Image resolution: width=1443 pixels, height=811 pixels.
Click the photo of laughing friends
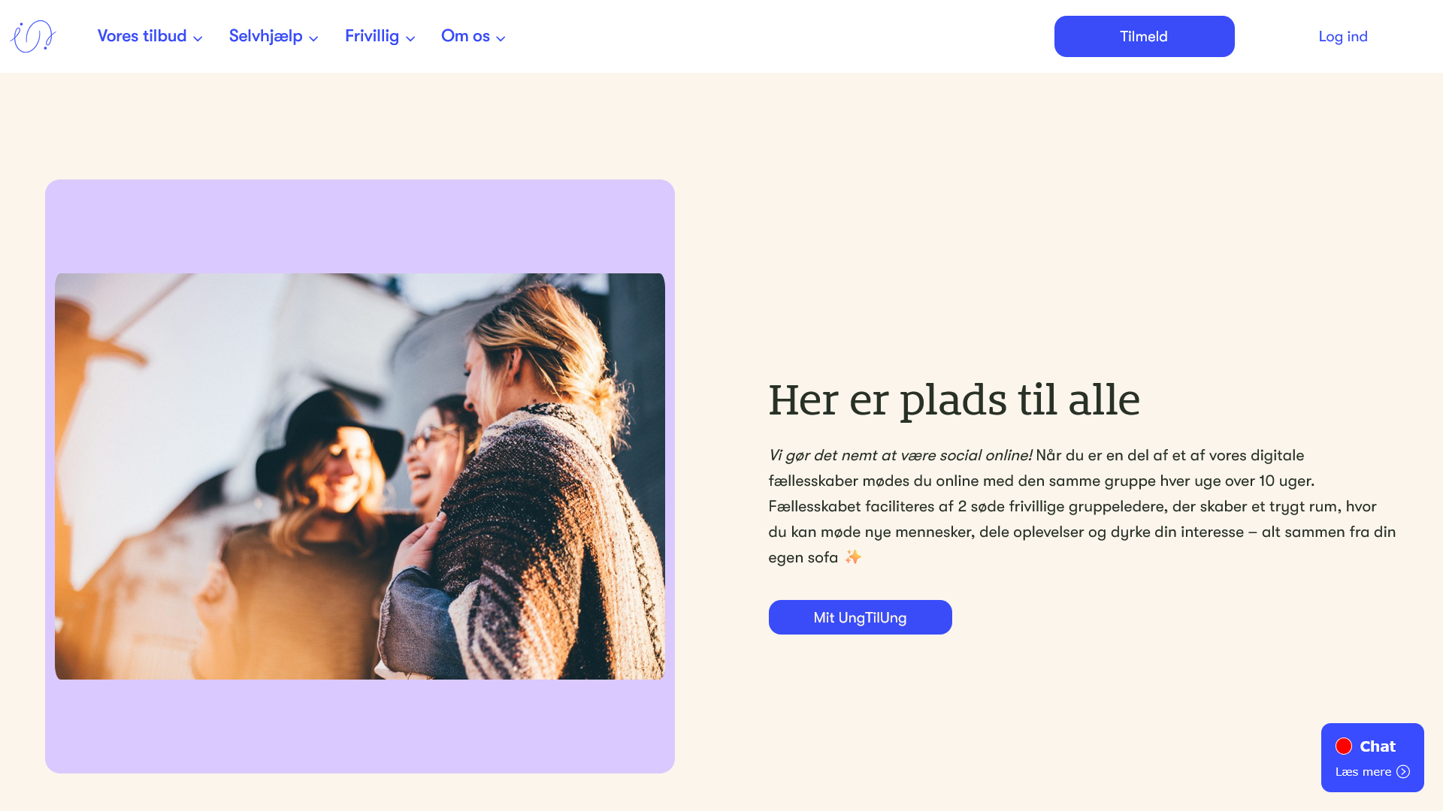[359, 476]
